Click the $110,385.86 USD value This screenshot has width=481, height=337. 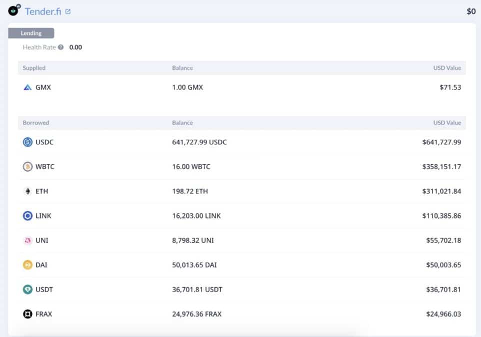click(441, 216)
